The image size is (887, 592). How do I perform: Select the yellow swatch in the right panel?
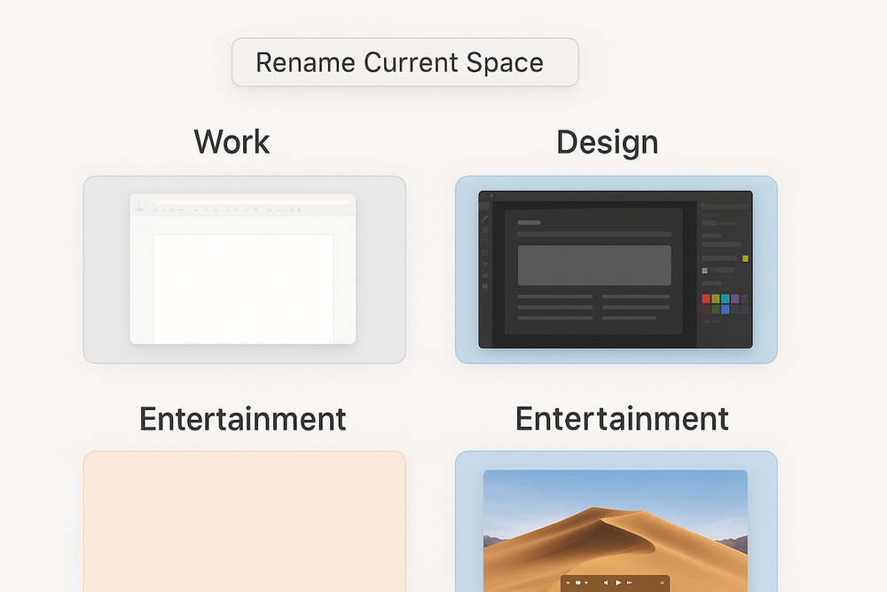pyautogui.click(x=745, y=258)
